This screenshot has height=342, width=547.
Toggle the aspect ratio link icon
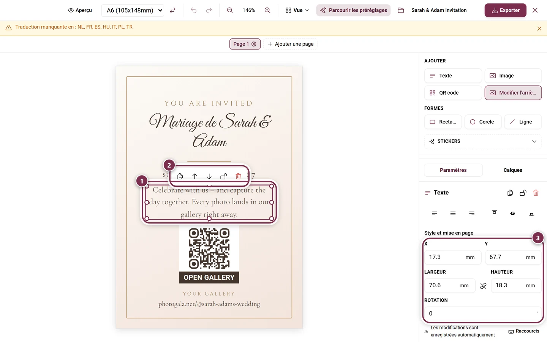click(x=483, y=286)
